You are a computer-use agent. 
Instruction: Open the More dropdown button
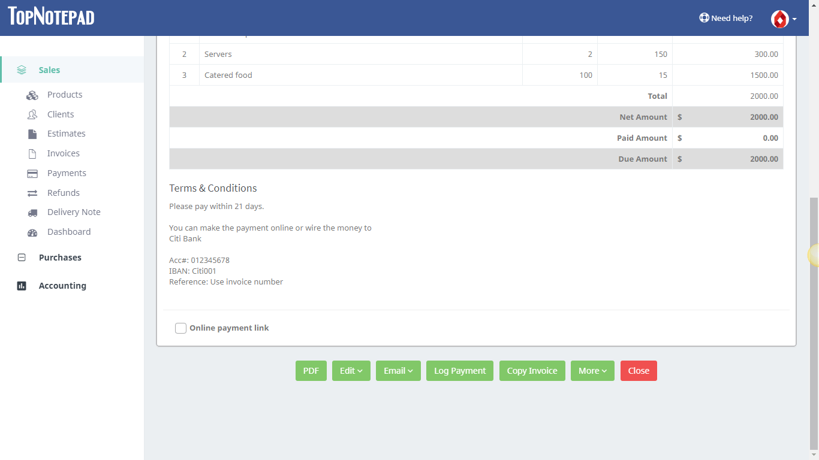pyautogui.click(x=592, y=371)
